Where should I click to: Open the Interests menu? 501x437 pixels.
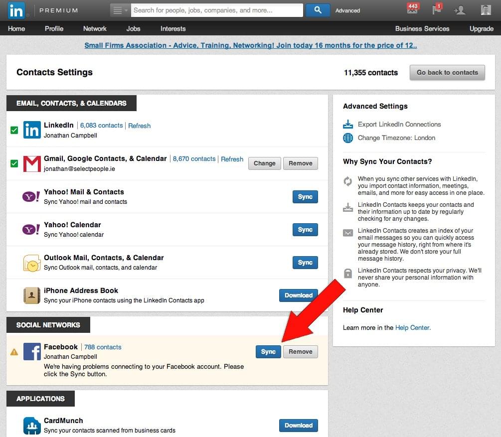pos(173,28)
